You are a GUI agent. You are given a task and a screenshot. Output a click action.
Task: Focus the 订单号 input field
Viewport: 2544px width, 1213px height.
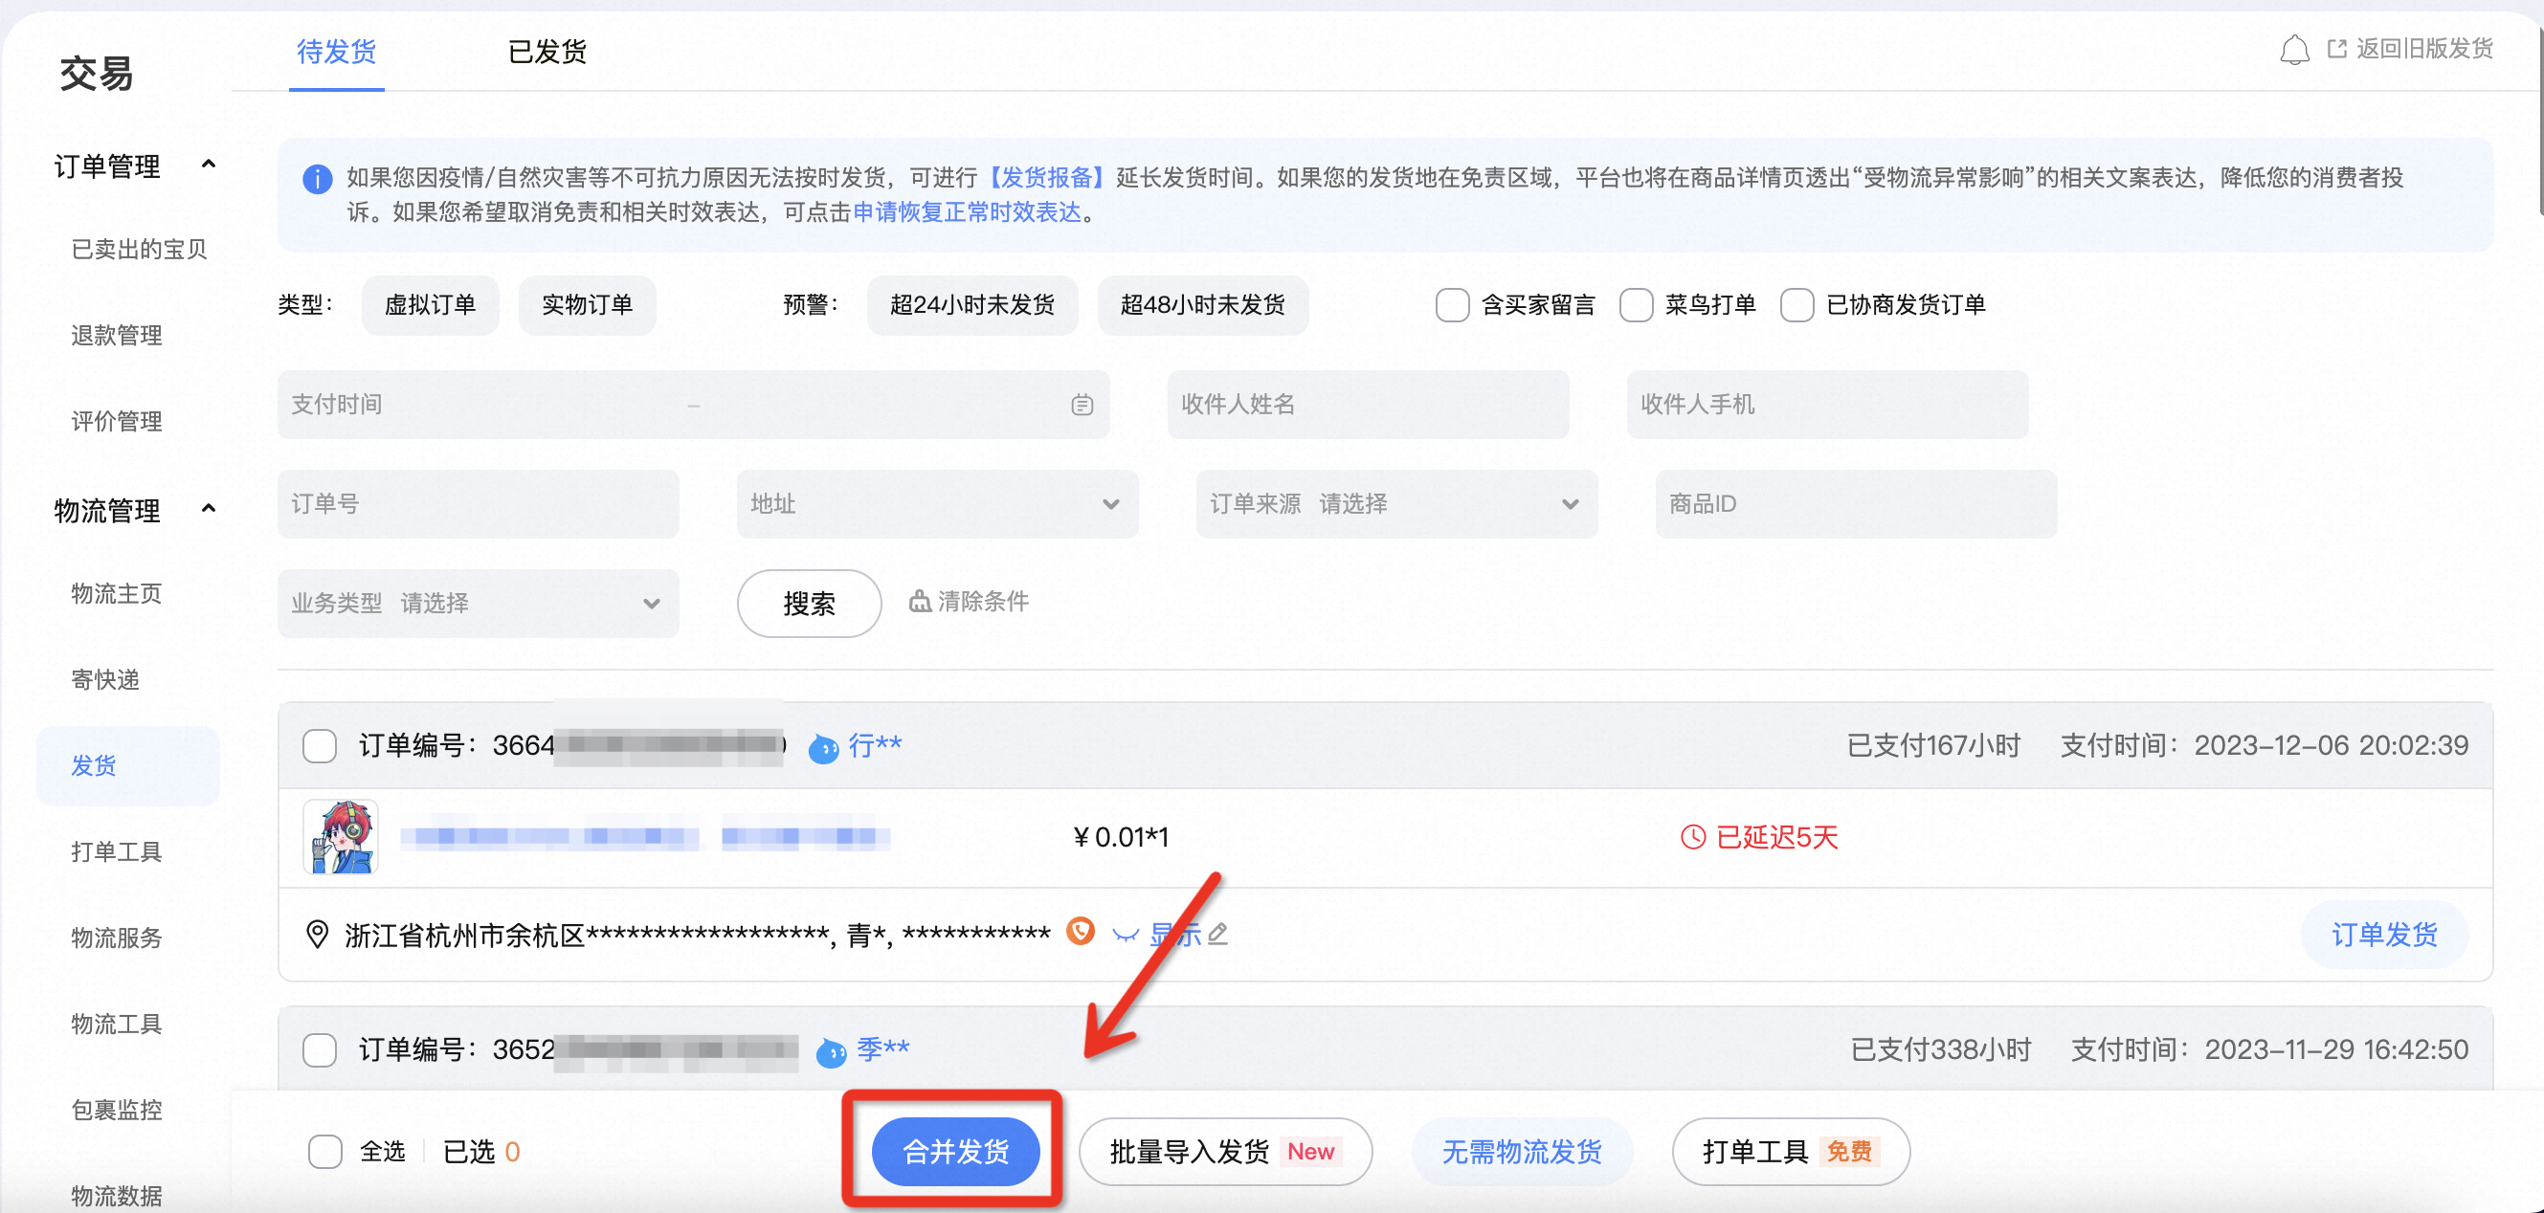coord(478,503)
